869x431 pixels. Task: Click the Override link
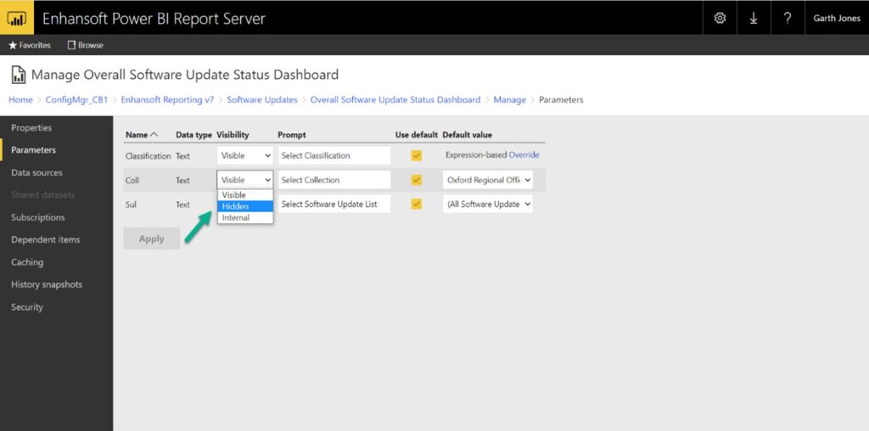[x=524, y=155]
